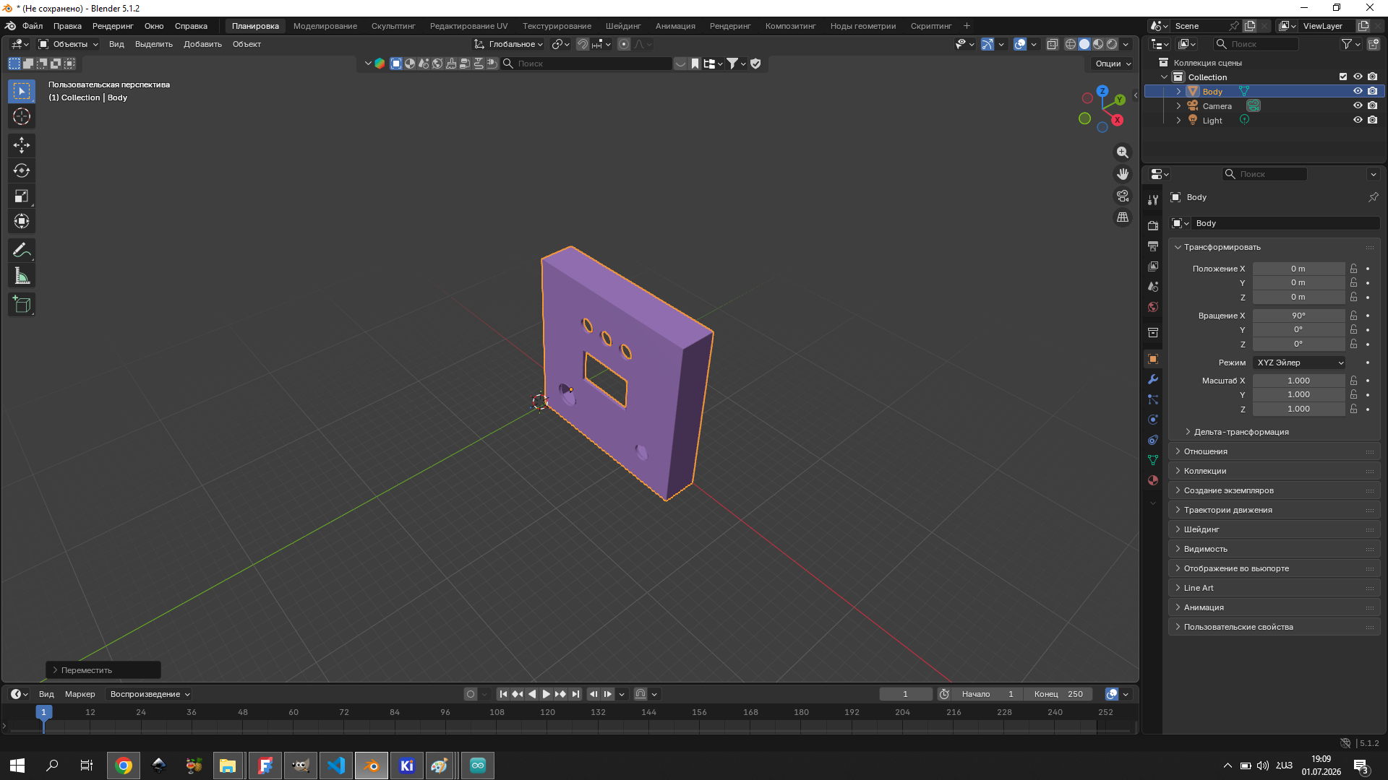Open the Options dropdown in viewport
1388x780 pixels.
click(x=1113, y=64)
